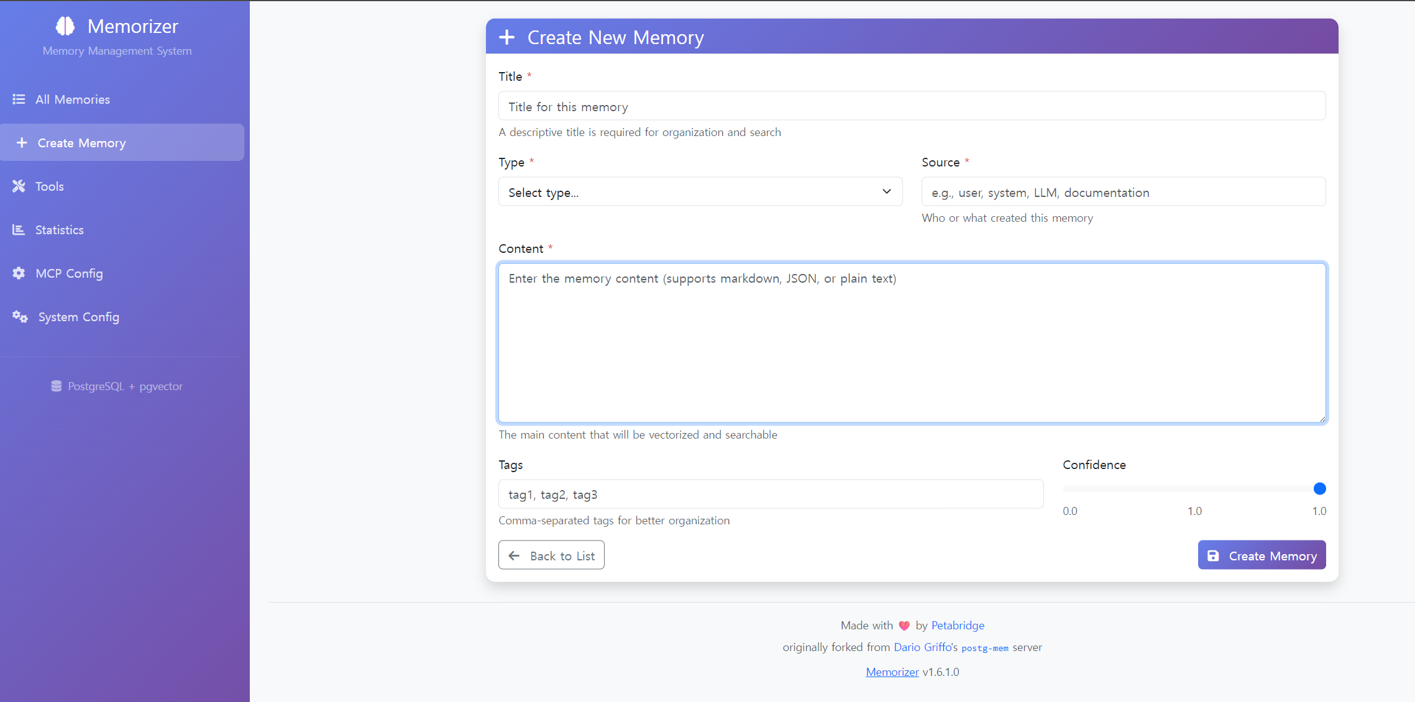Click the plus icon beside Create Memory
The width and height of the screenshot is (1415, 702).
click(22, 143)
